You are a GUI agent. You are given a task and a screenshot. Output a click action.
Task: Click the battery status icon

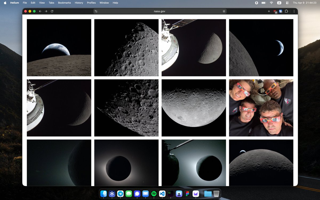pos(264,3)
